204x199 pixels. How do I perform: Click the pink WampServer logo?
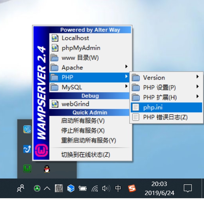point(41,151)
